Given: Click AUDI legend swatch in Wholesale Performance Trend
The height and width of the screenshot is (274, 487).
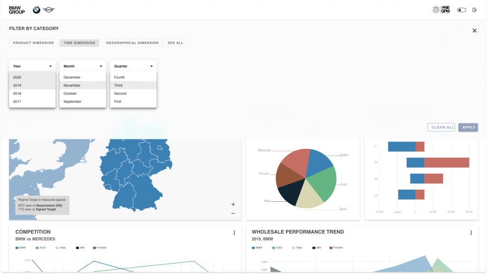Looking at the screenshot, I should [x=273, y=248].
